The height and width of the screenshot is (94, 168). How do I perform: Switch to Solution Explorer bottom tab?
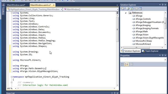pyautogui.click(x=131, y=51)
